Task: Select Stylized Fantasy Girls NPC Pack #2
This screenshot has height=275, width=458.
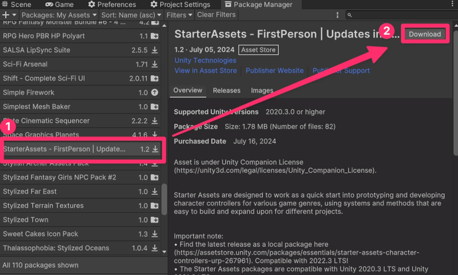Action: pyautogui.click(x=80, y=177)
